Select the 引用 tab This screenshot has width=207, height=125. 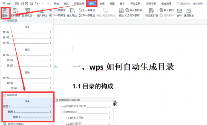coord(92,3)
